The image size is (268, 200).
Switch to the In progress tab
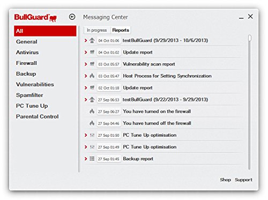97,30
